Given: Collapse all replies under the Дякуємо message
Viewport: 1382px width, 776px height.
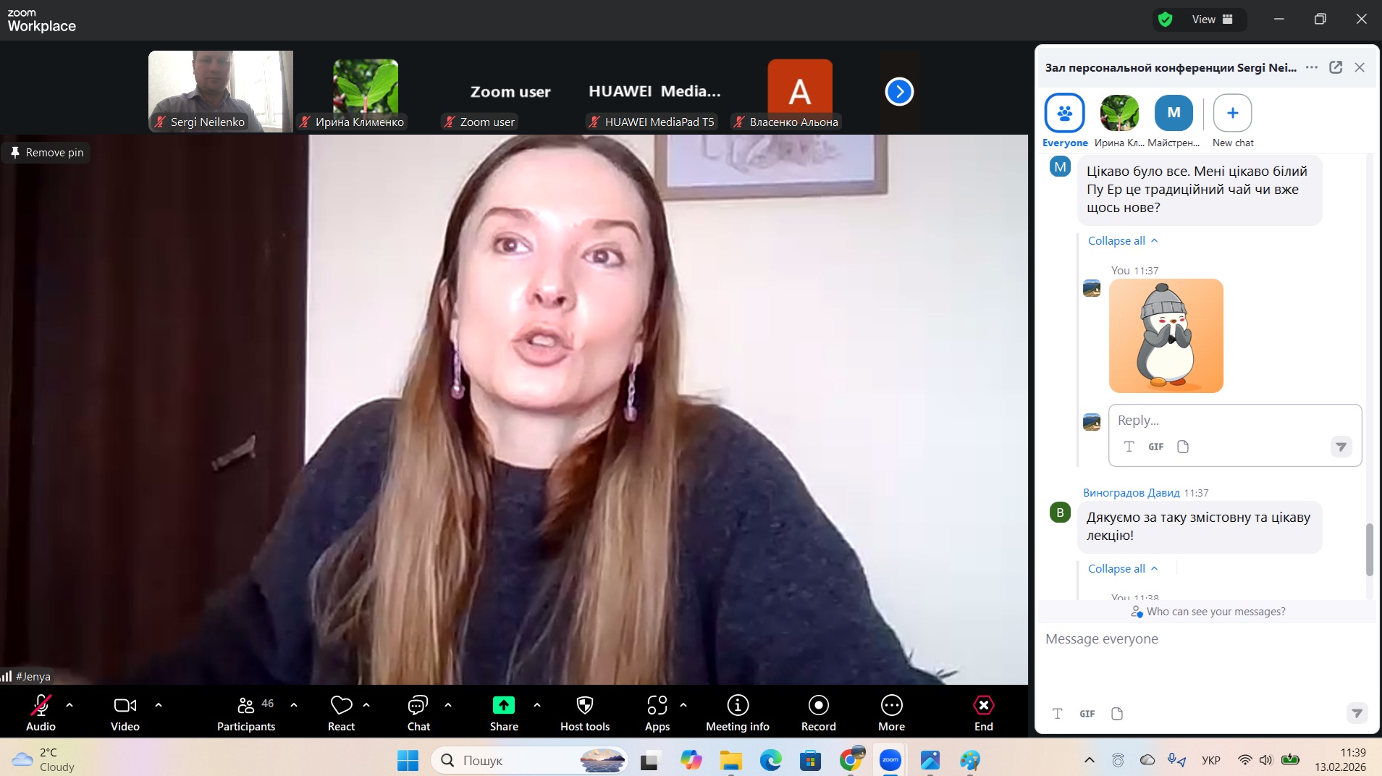Looking at the screenshot, I should tap(1123, 569).
